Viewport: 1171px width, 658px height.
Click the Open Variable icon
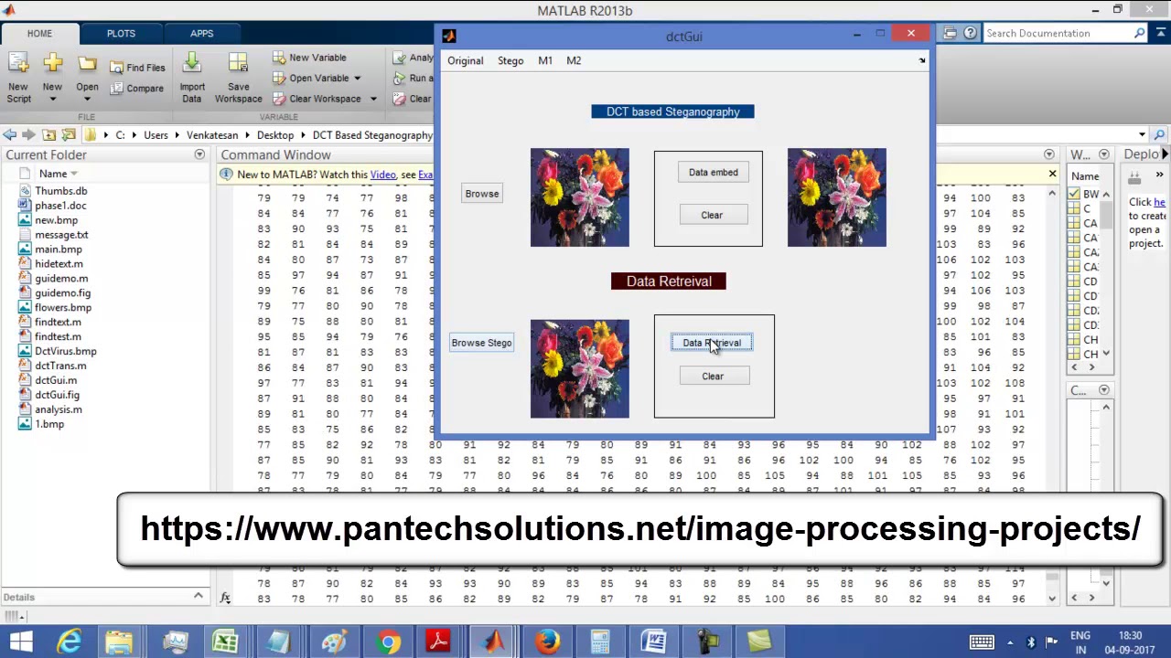[279, 79]
